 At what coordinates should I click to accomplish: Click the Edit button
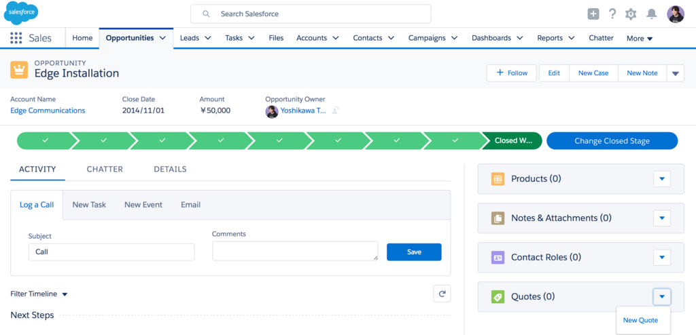[554, 73]
